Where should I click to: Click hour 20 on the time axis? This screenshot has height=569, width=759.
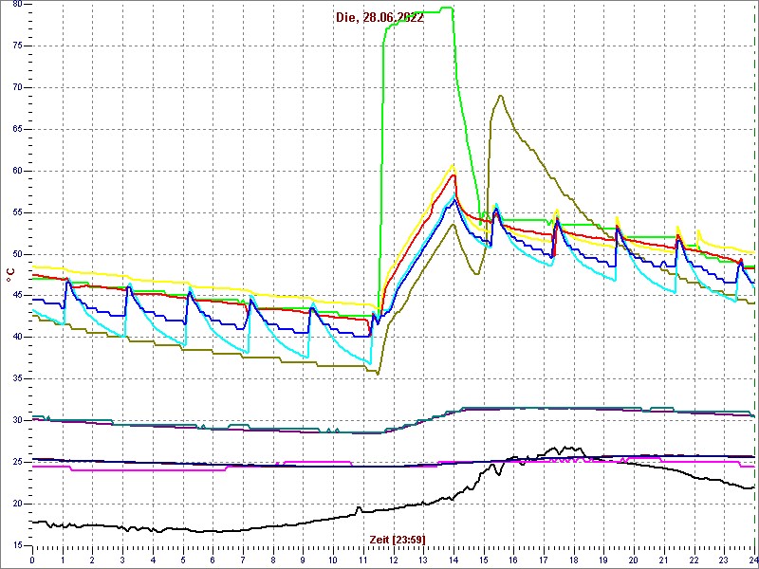634,560
